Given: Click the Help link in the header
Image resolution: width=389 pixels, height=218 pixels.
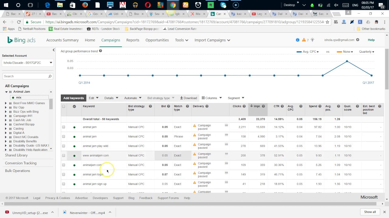Looking at the screenshot, I should pyautogui.click(x=371, y=40).
